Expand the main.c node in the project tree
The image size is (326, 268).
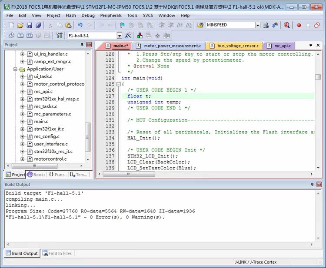(22, 122)
